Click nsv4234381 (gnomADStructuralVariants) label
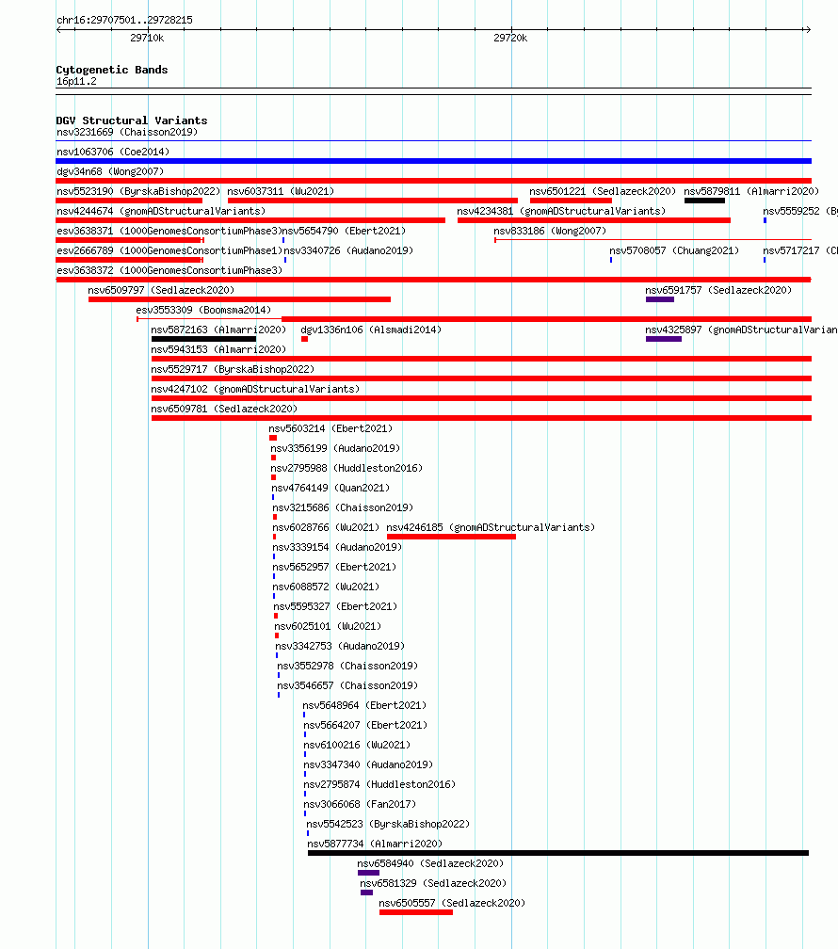 (x=561, y=211)
